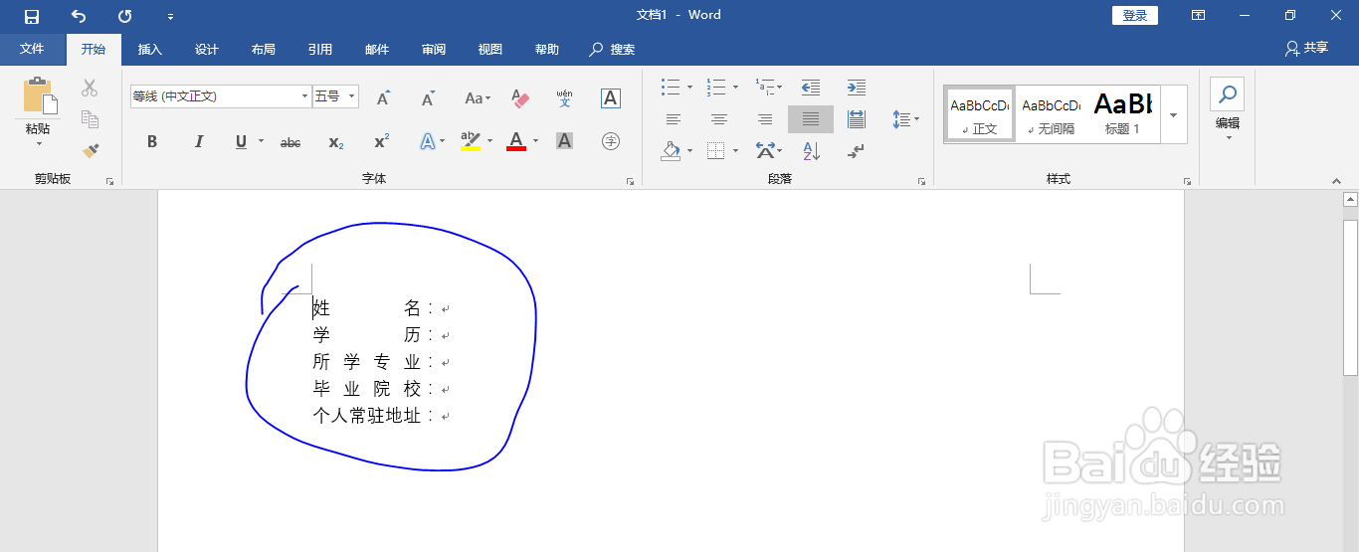Decrease the paragraph indent

811,88
